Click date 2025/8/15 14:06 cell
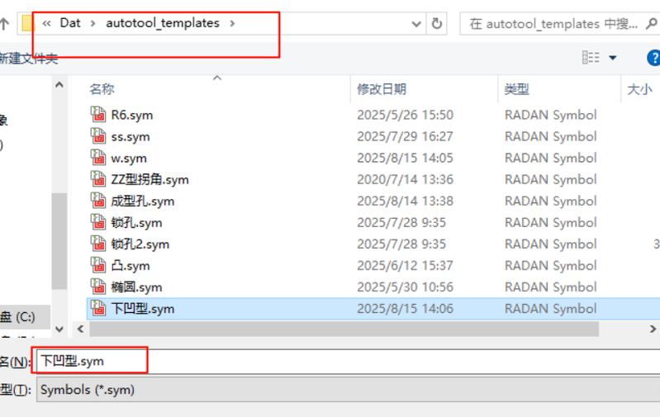Screen dimensions: 660x417 pyautogui.click(x=405, y=309)
